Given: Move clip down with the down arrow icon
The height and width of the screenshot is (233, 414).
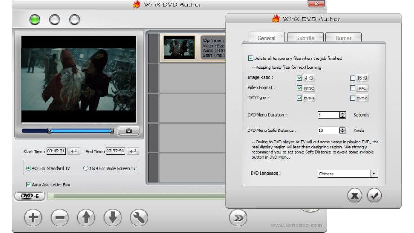Looking at the screenshot, I should coord(112,218).
